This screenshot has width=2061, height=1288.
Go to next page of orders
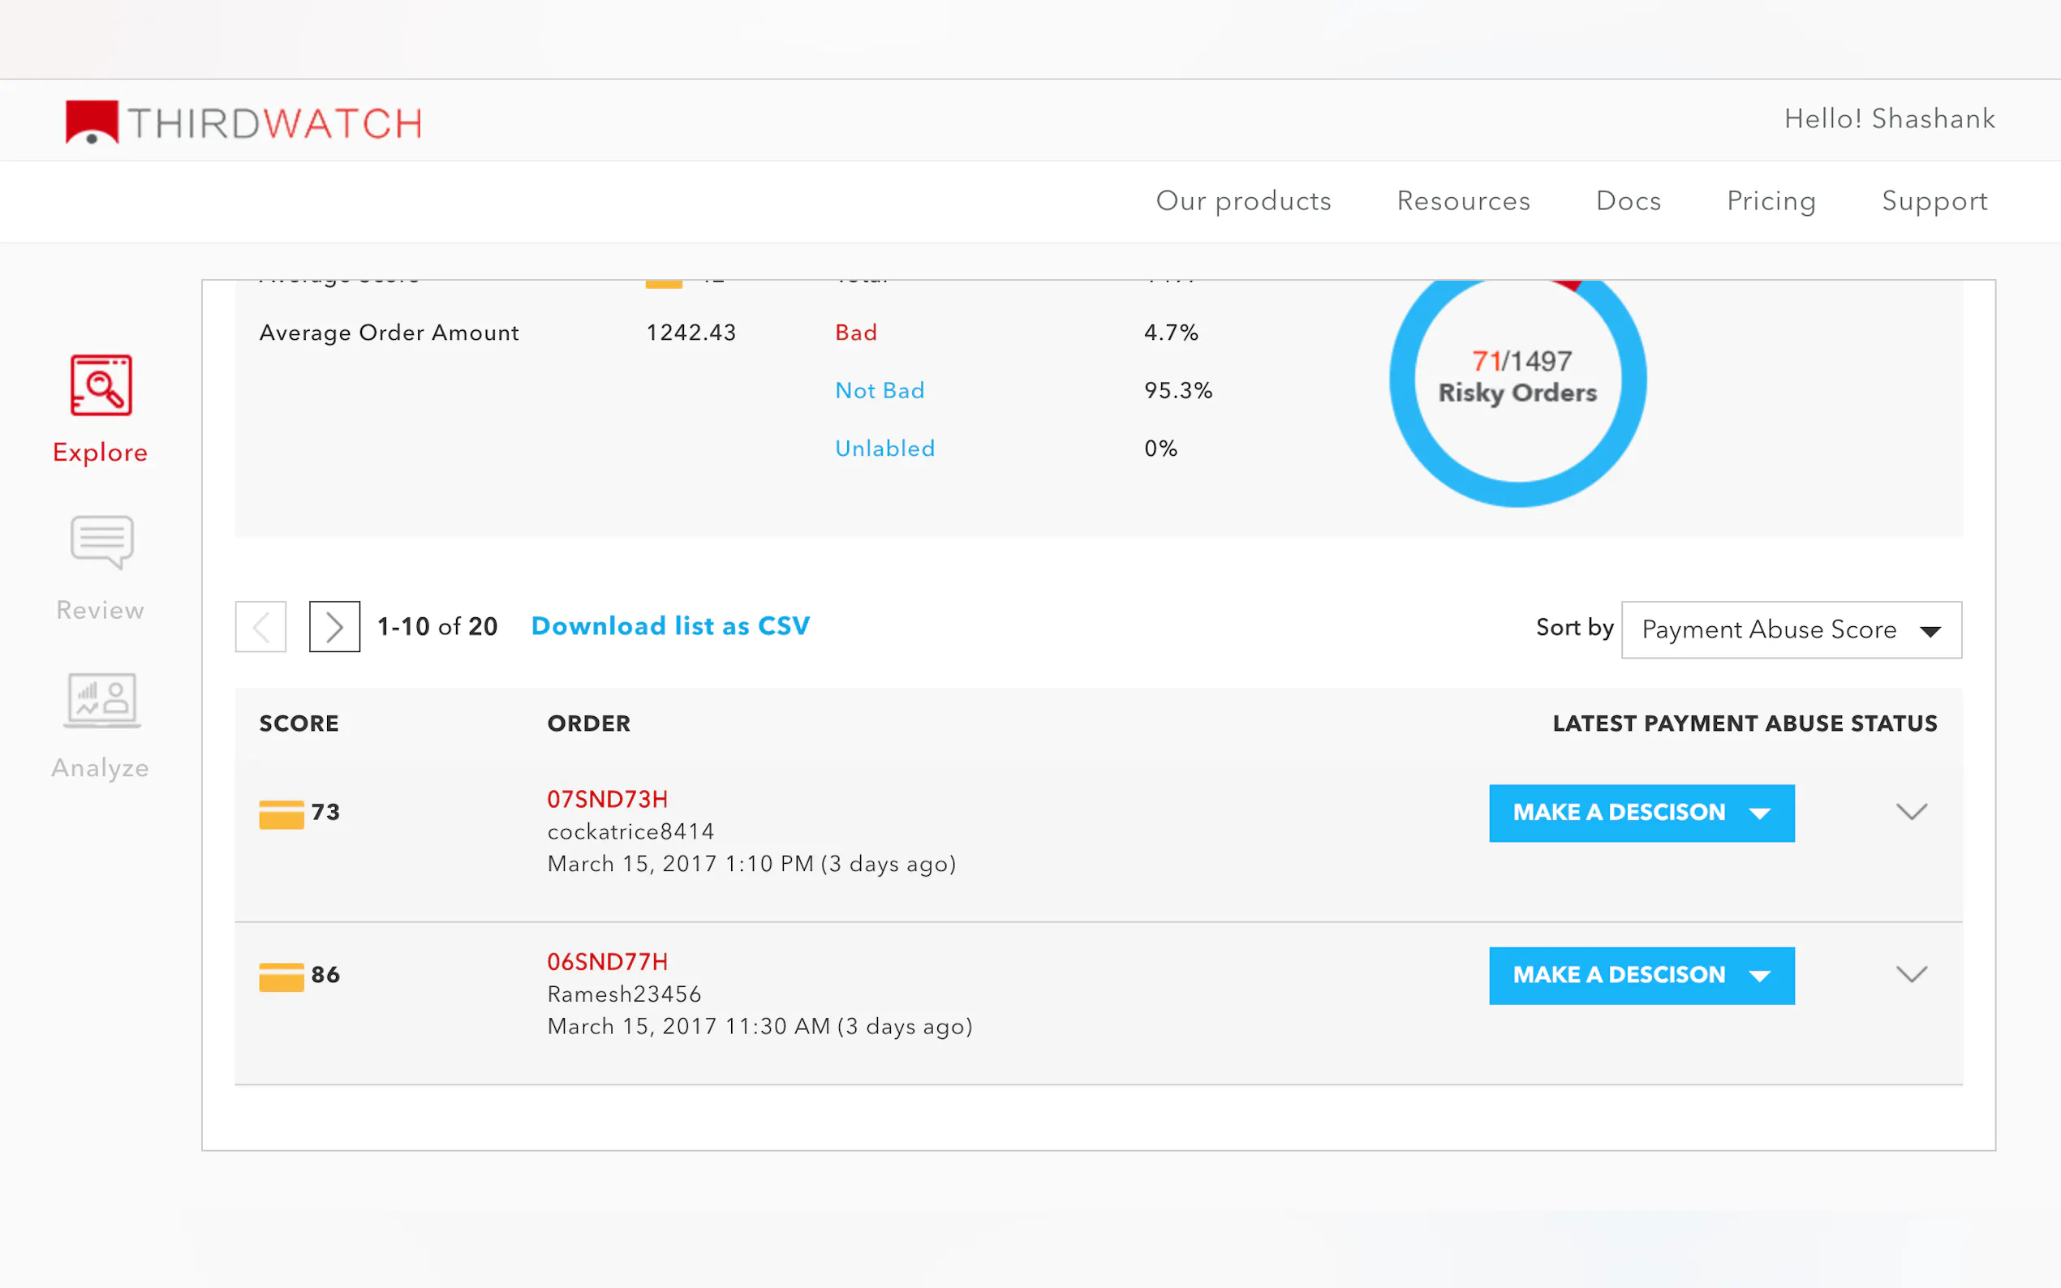334,627
